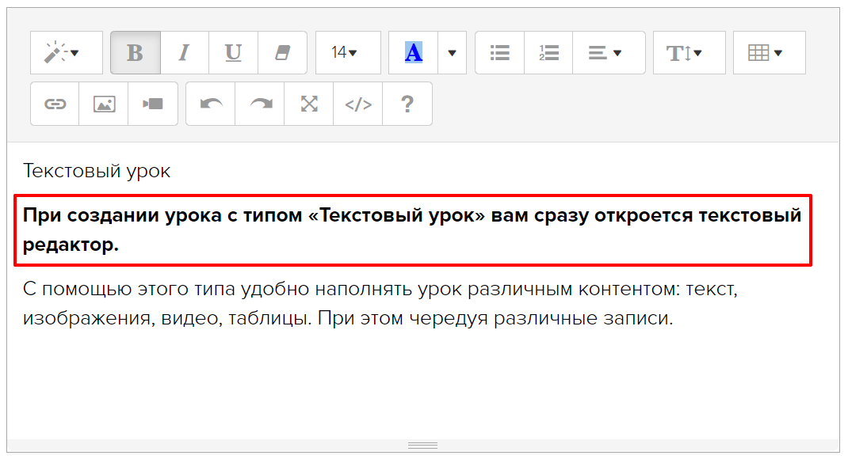Insert a numbered ordered list
The image size is (848, 459).
pyautogui.click(x=548, y=53)
